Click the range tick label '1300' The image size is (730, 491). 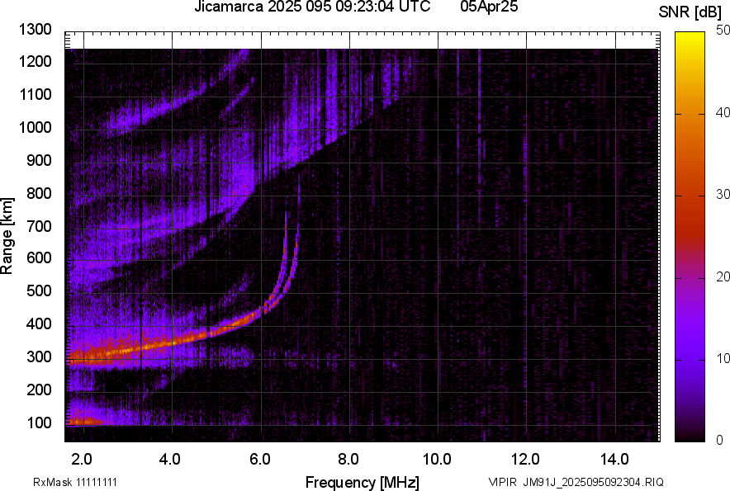pyautogui.click(x=36, y=30)
